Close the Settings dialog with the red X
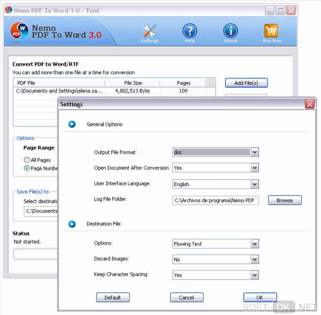This screenshot has height=315, width=321. [x=310, y=104]
